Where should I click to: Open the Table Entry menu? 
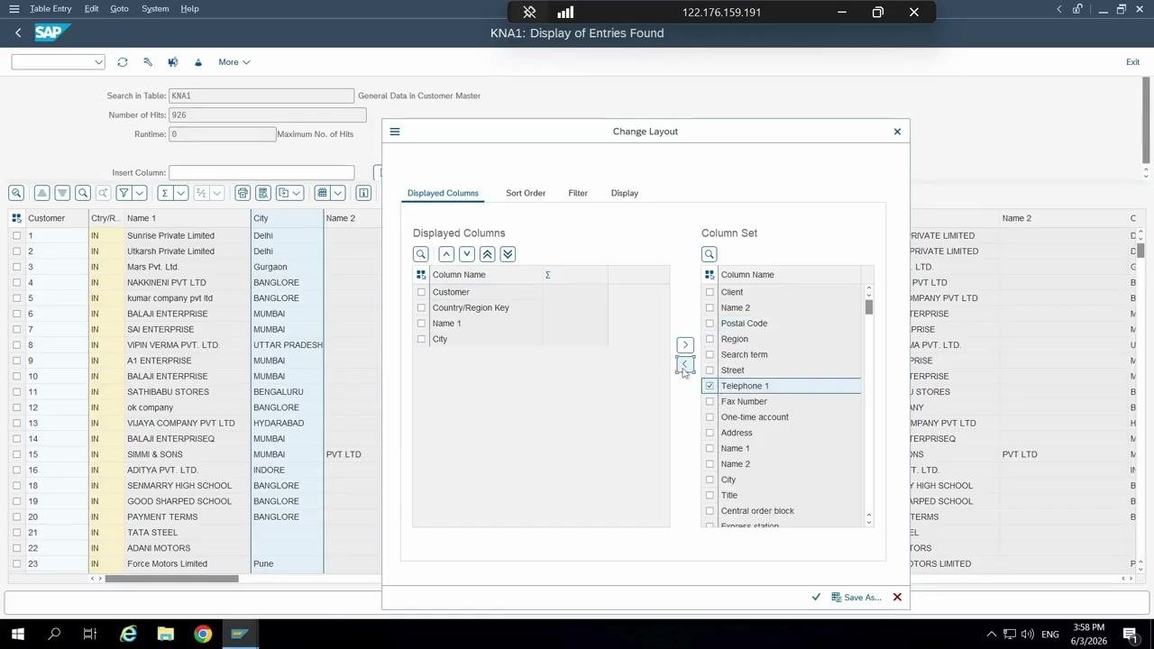[50, 8]
